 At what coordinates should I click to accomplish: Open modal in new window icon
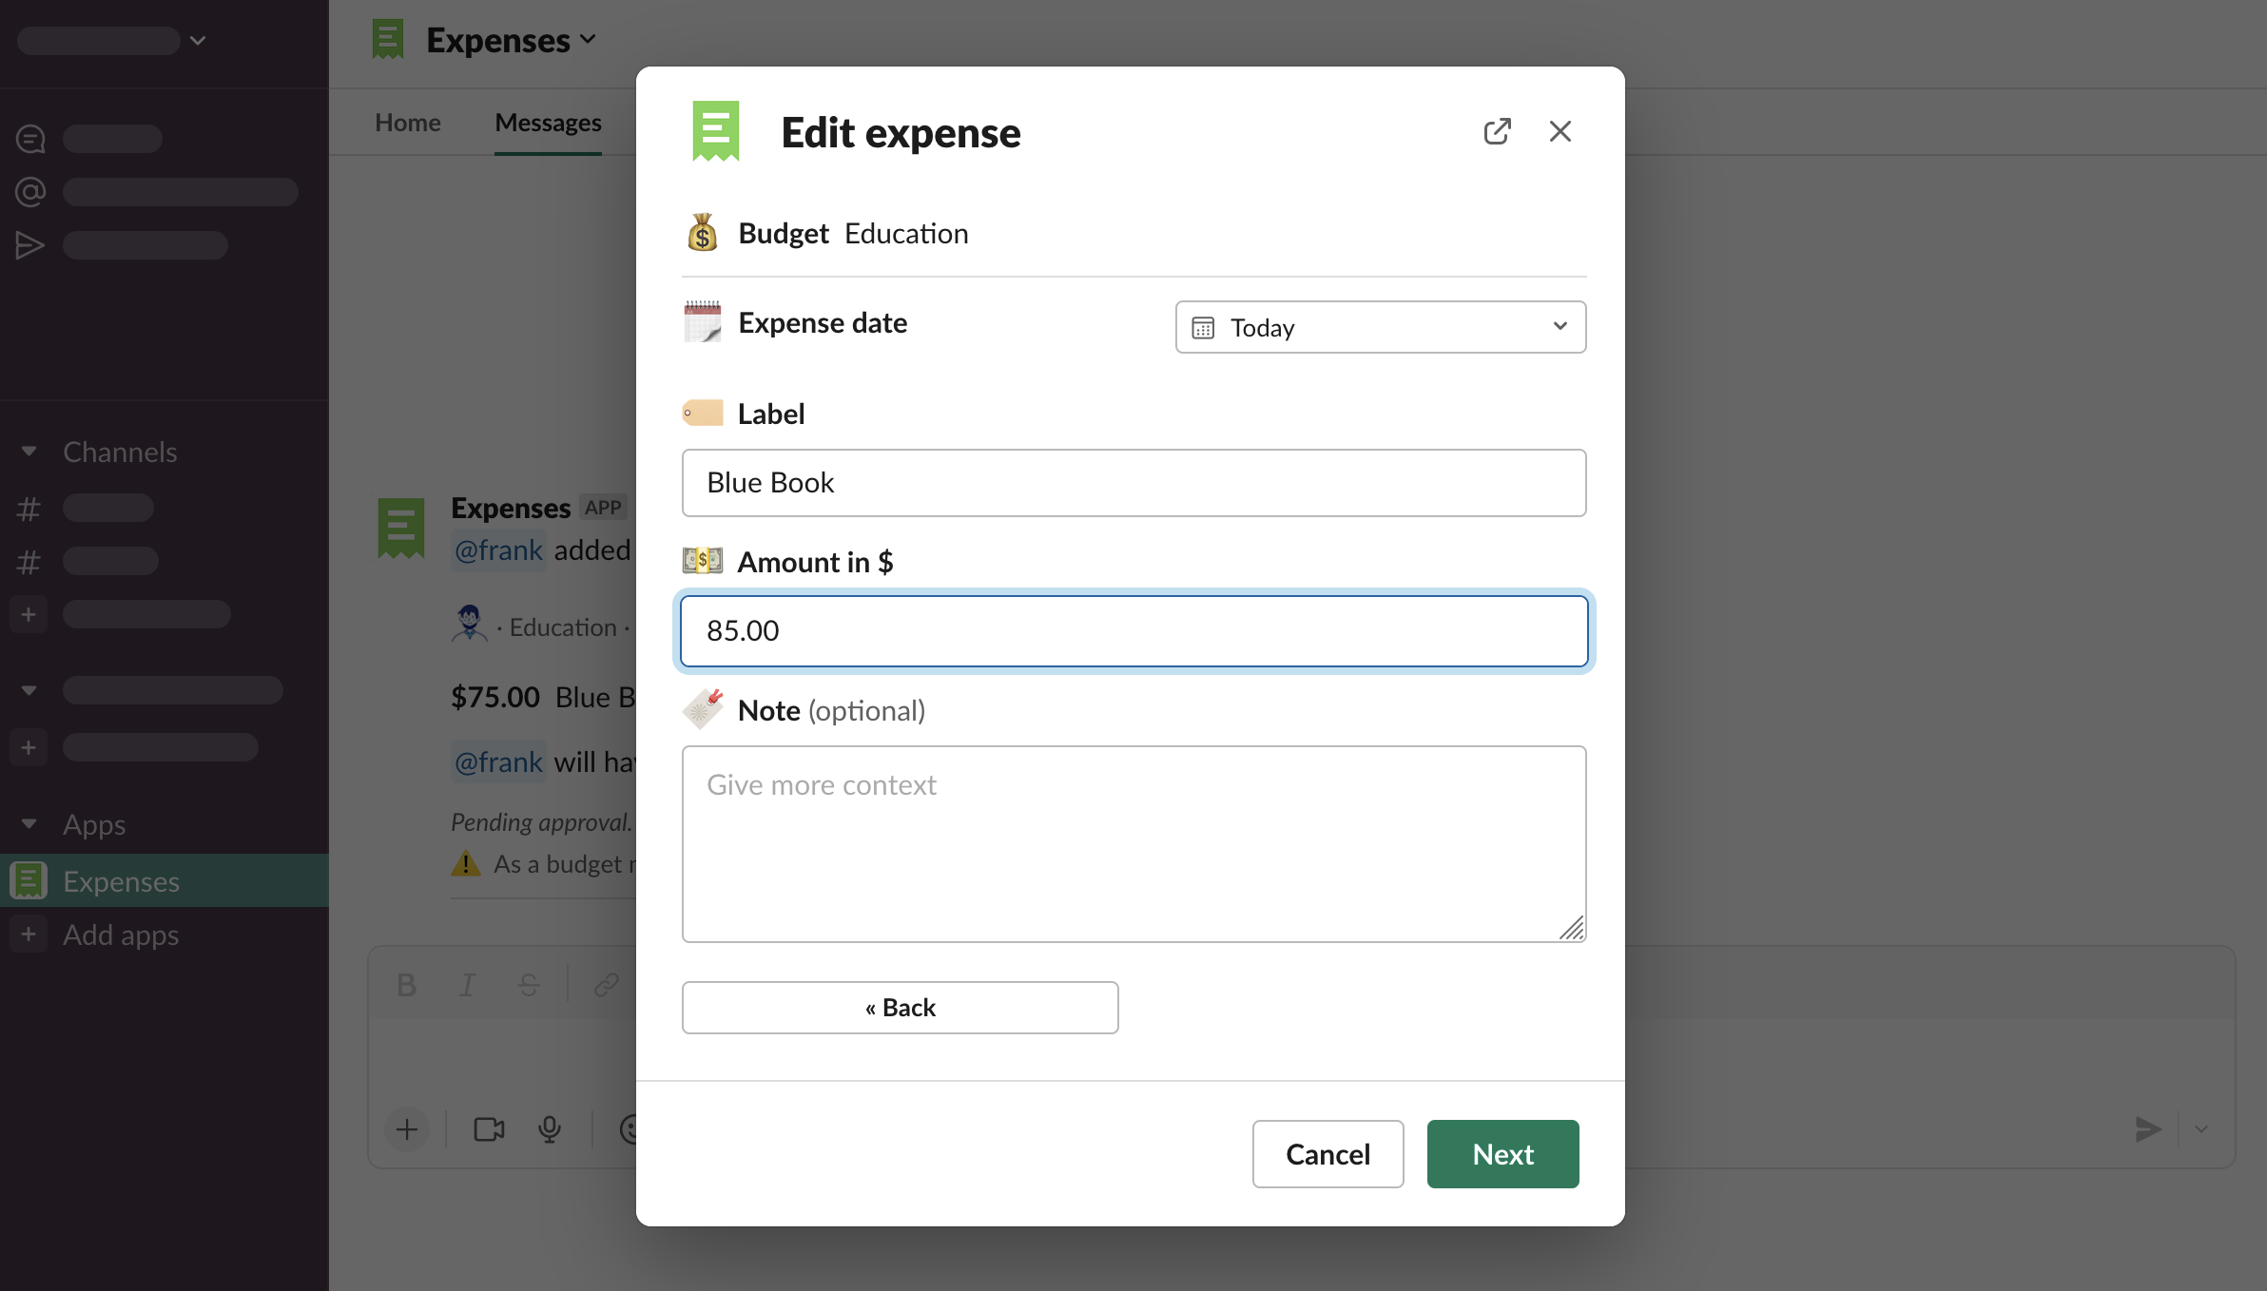[x=1497, y=131]
